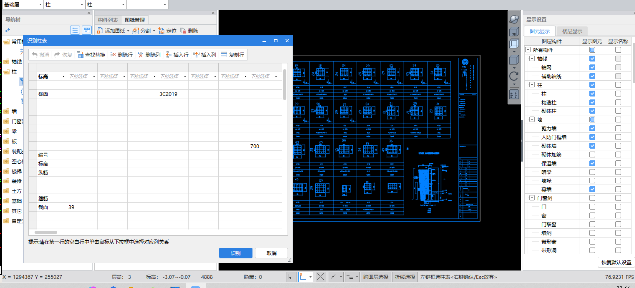Click 插入列 to insert column

pos(205,55)
